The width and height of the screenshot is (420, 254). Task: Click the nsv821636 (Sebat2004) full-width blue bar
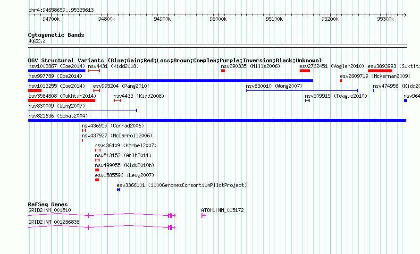217,120
